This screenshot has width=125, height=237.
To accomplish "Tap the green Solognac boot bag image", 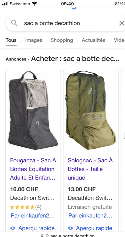I will point(91,110).
